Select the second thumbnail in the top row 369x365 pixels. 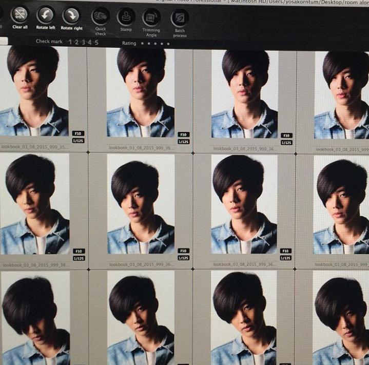(x=141, y=93)
